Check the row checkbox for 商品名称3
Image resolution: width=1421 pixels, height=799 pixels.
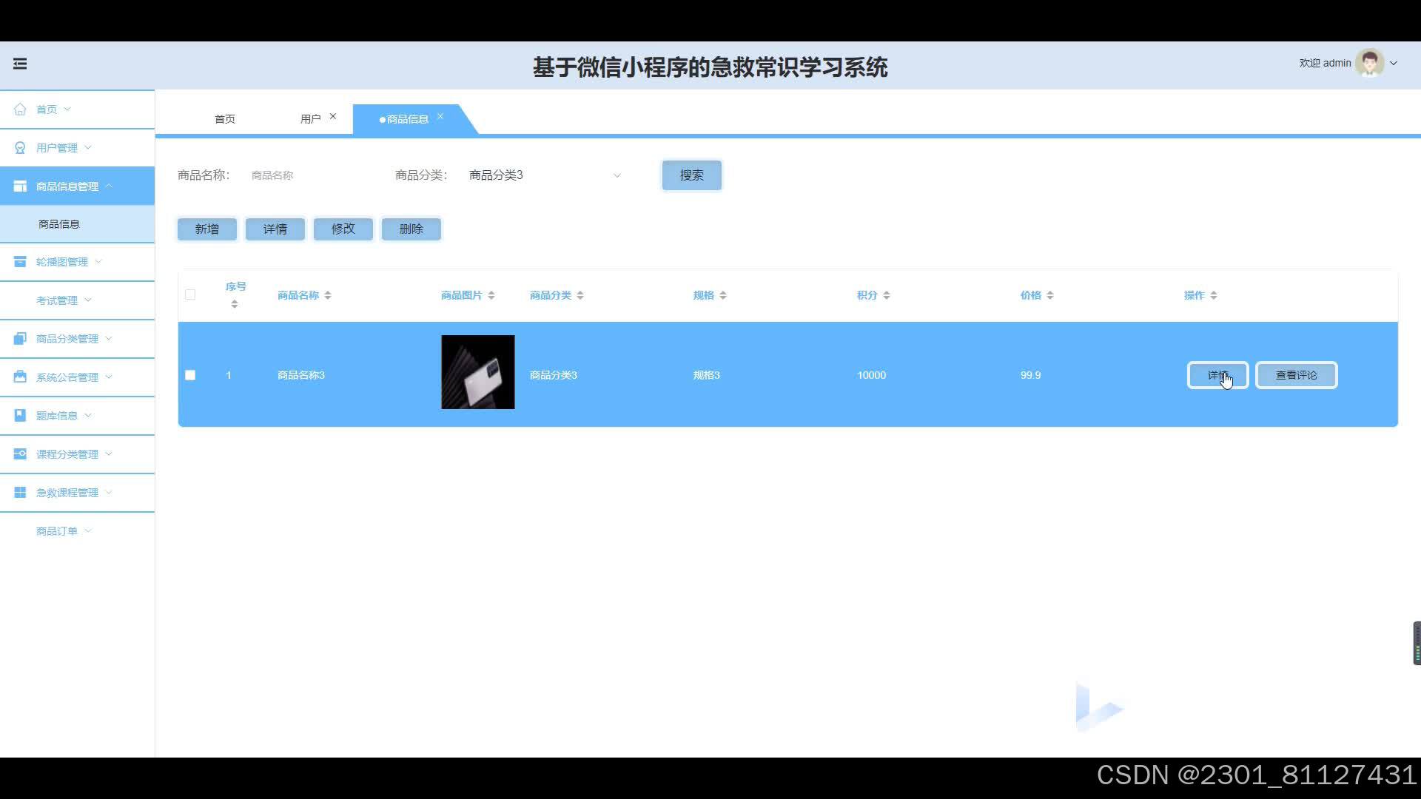[x=190, y=375]
